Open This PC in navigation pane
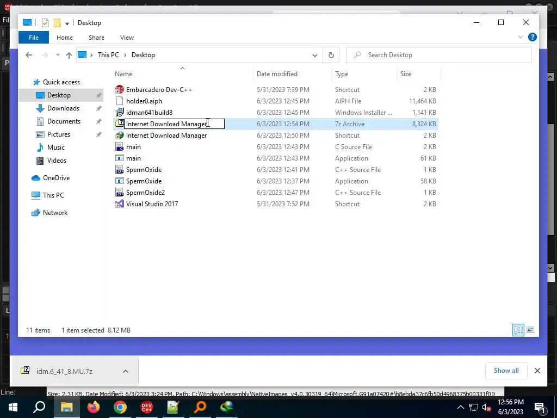This screenshot has width=557, height=418. (x=53, y=195)
